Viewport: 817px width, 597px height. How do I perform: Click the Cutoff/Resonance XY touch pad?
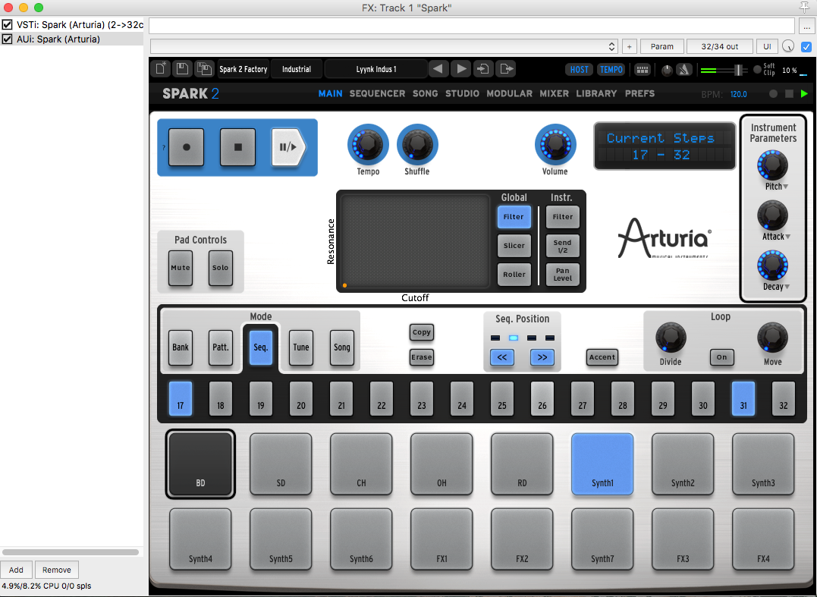415,240
